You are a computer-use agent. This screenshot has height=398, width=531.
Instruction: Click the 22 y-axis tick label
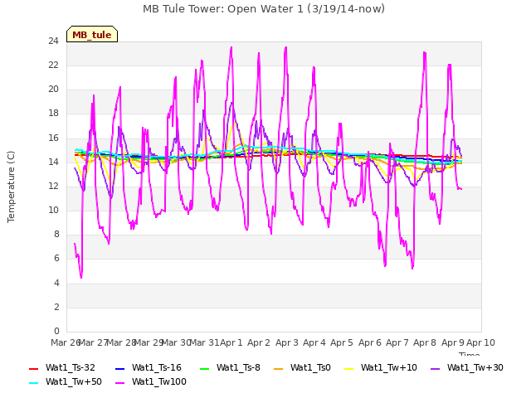(x=53, y=65)
